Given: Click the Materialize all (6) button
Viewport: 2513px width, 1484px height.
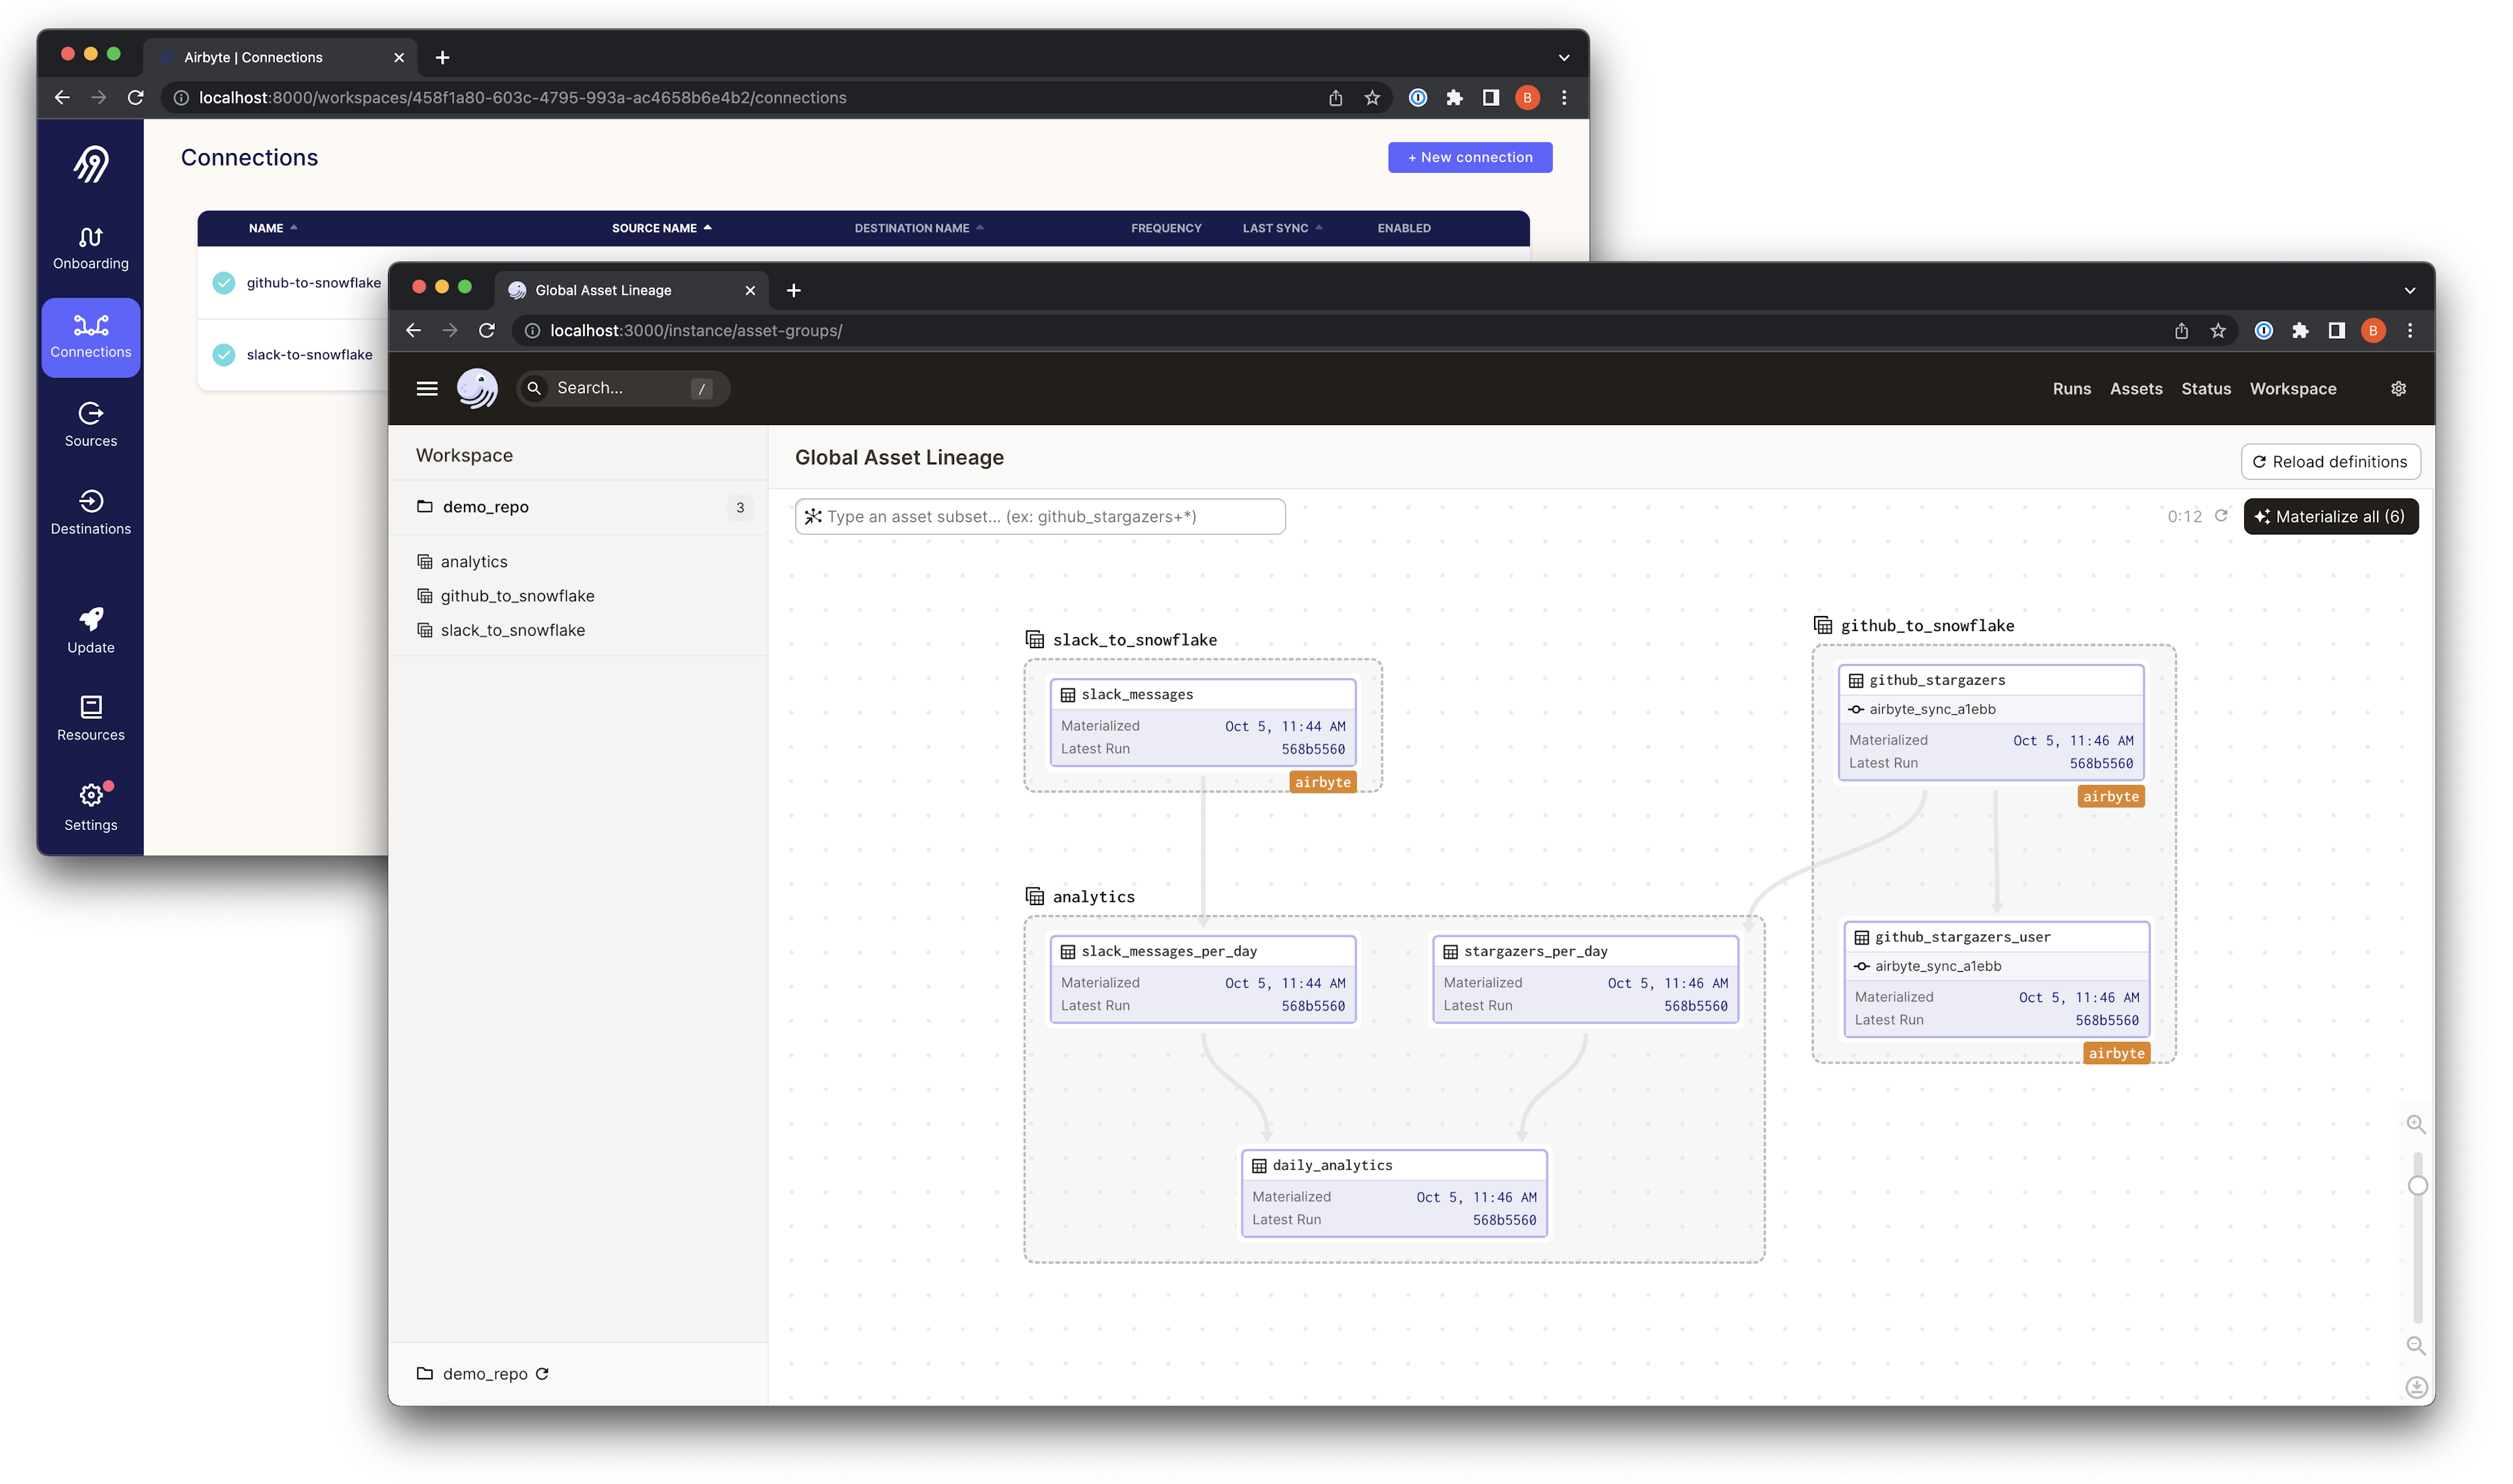Looking at the screenshot, I should click(2330, 516).
